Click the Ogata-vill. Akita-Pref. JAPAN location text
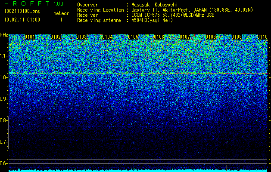 [192, 10]
